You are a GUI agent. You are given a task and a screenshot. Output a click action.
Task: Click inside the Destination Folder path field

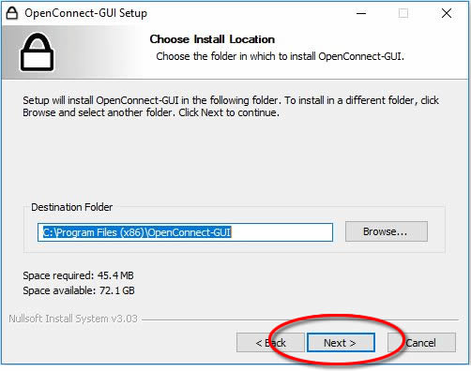click(185, 232)
